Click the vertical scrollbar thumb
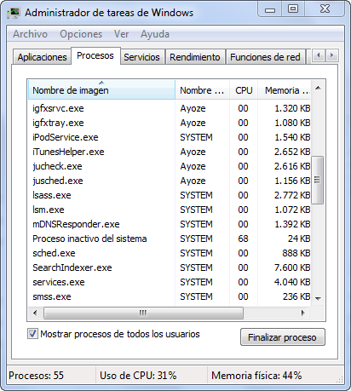The height and width of the screenshot is (391, 351). pos(318,180)
